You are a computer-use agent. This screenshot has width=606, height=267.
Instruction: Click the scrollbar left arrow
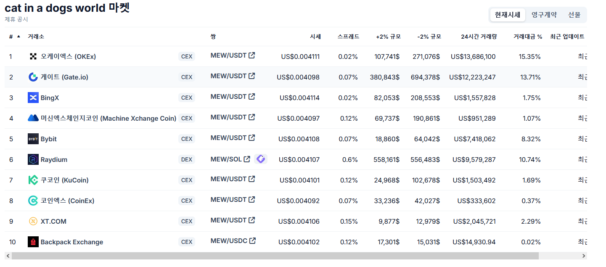pos(8,256)
